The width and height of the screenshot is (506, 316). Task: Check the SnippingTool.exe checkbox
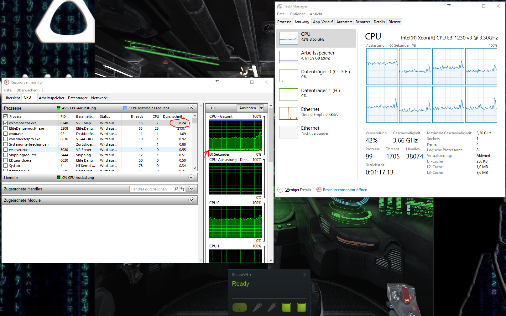point(6,155)
